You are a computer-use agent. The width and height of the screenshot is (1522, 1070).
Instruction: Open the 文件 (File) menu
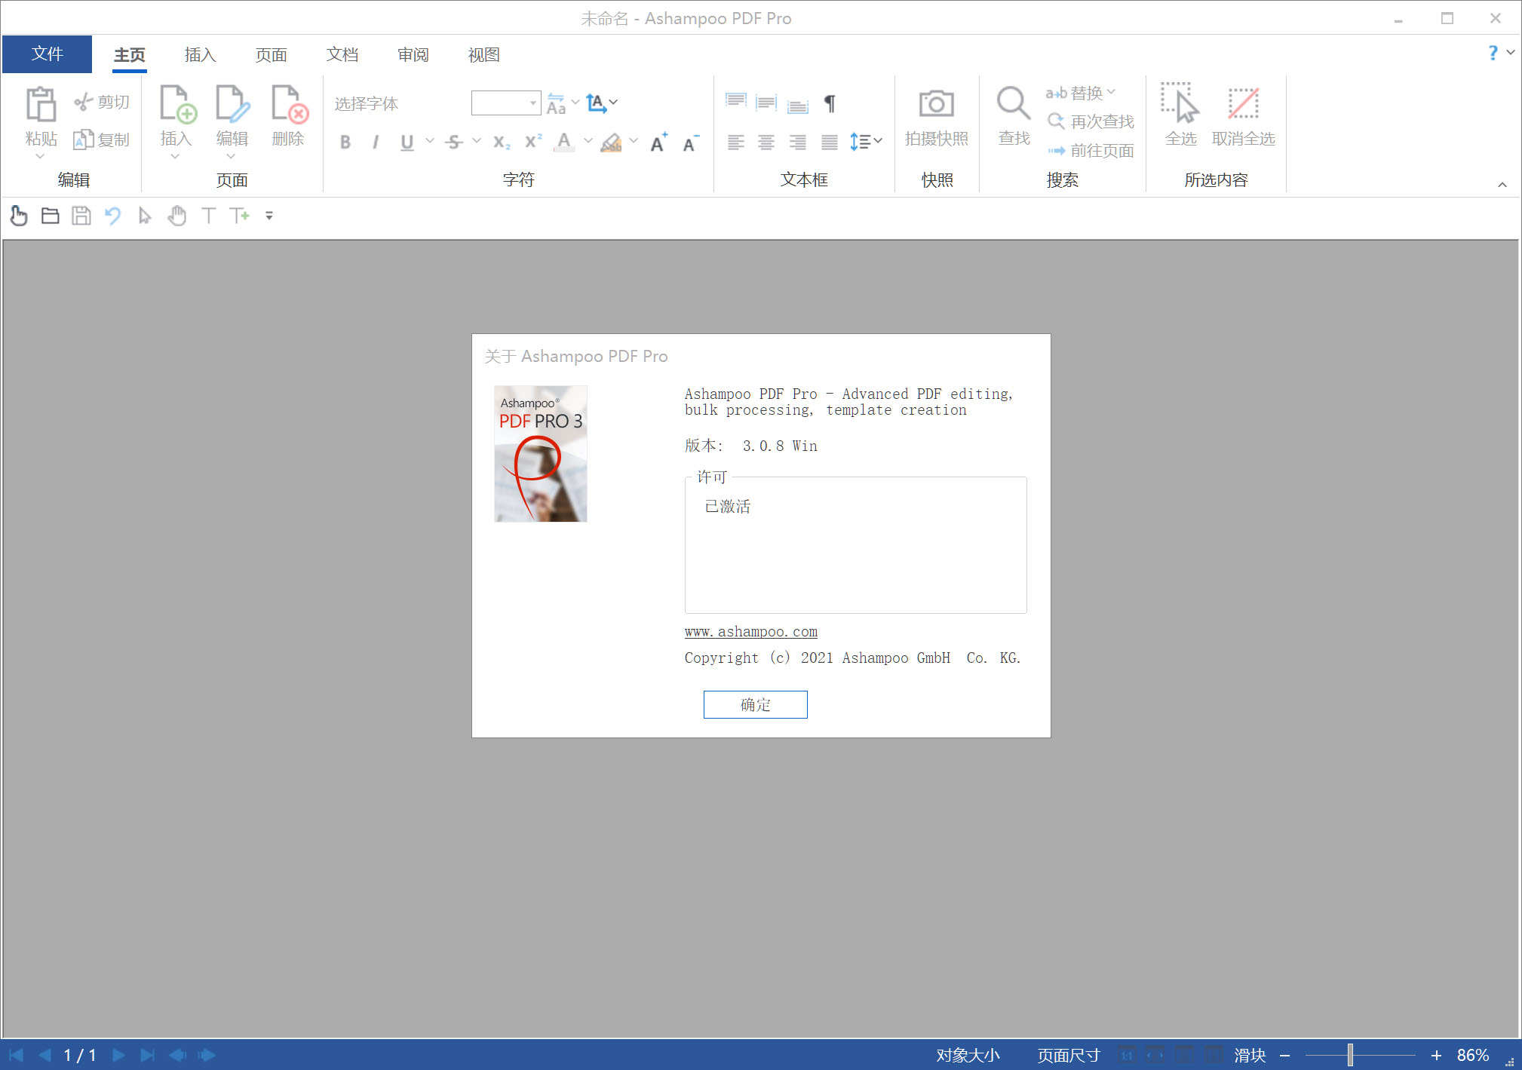[x=47, y=54]
